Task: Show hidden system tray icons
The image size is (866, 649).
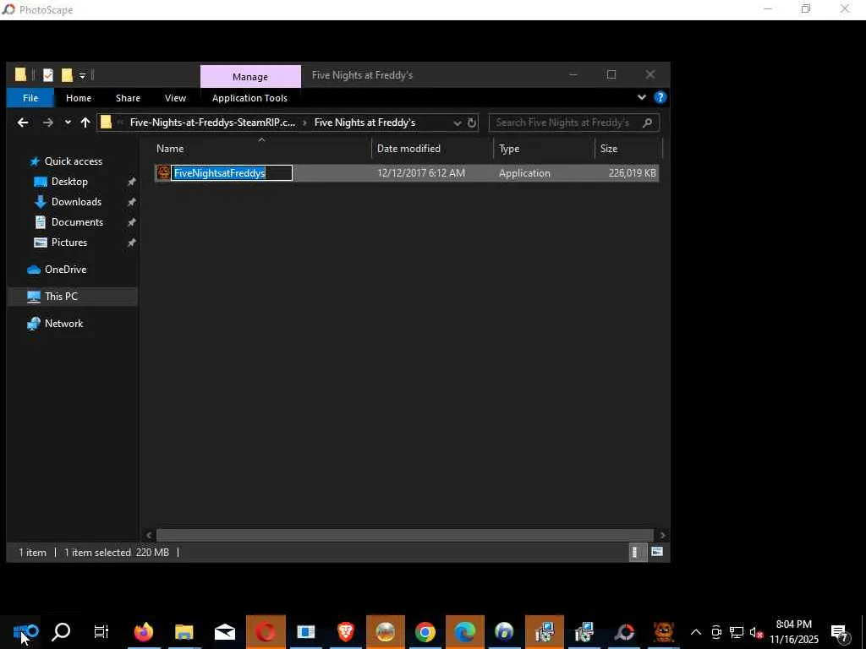Action: [696, 632]
